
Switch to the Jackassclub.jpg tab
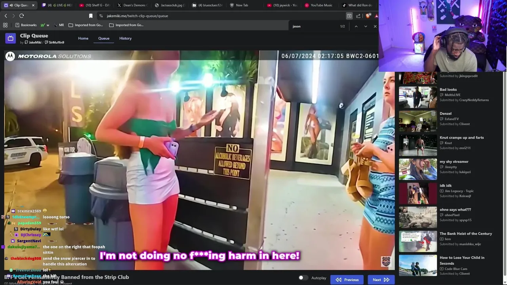170,5
